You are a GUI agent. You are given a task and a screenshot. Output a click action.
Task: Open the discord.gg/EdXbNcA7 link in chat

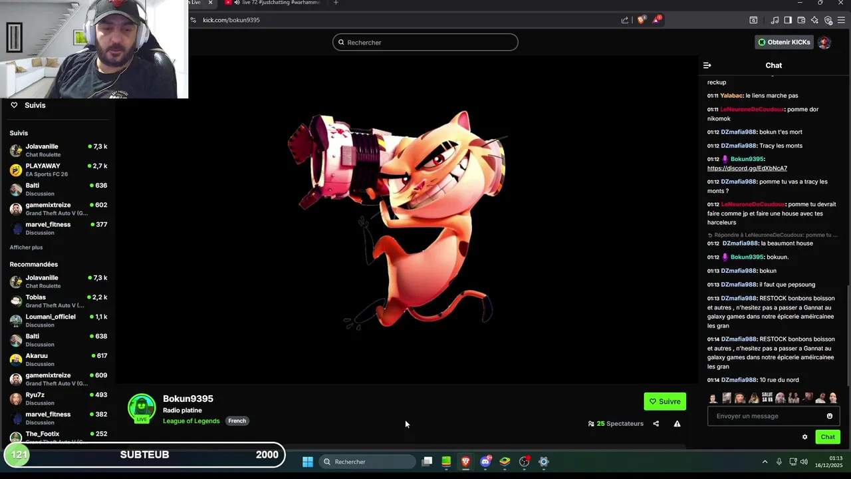[x=747, y=168]
